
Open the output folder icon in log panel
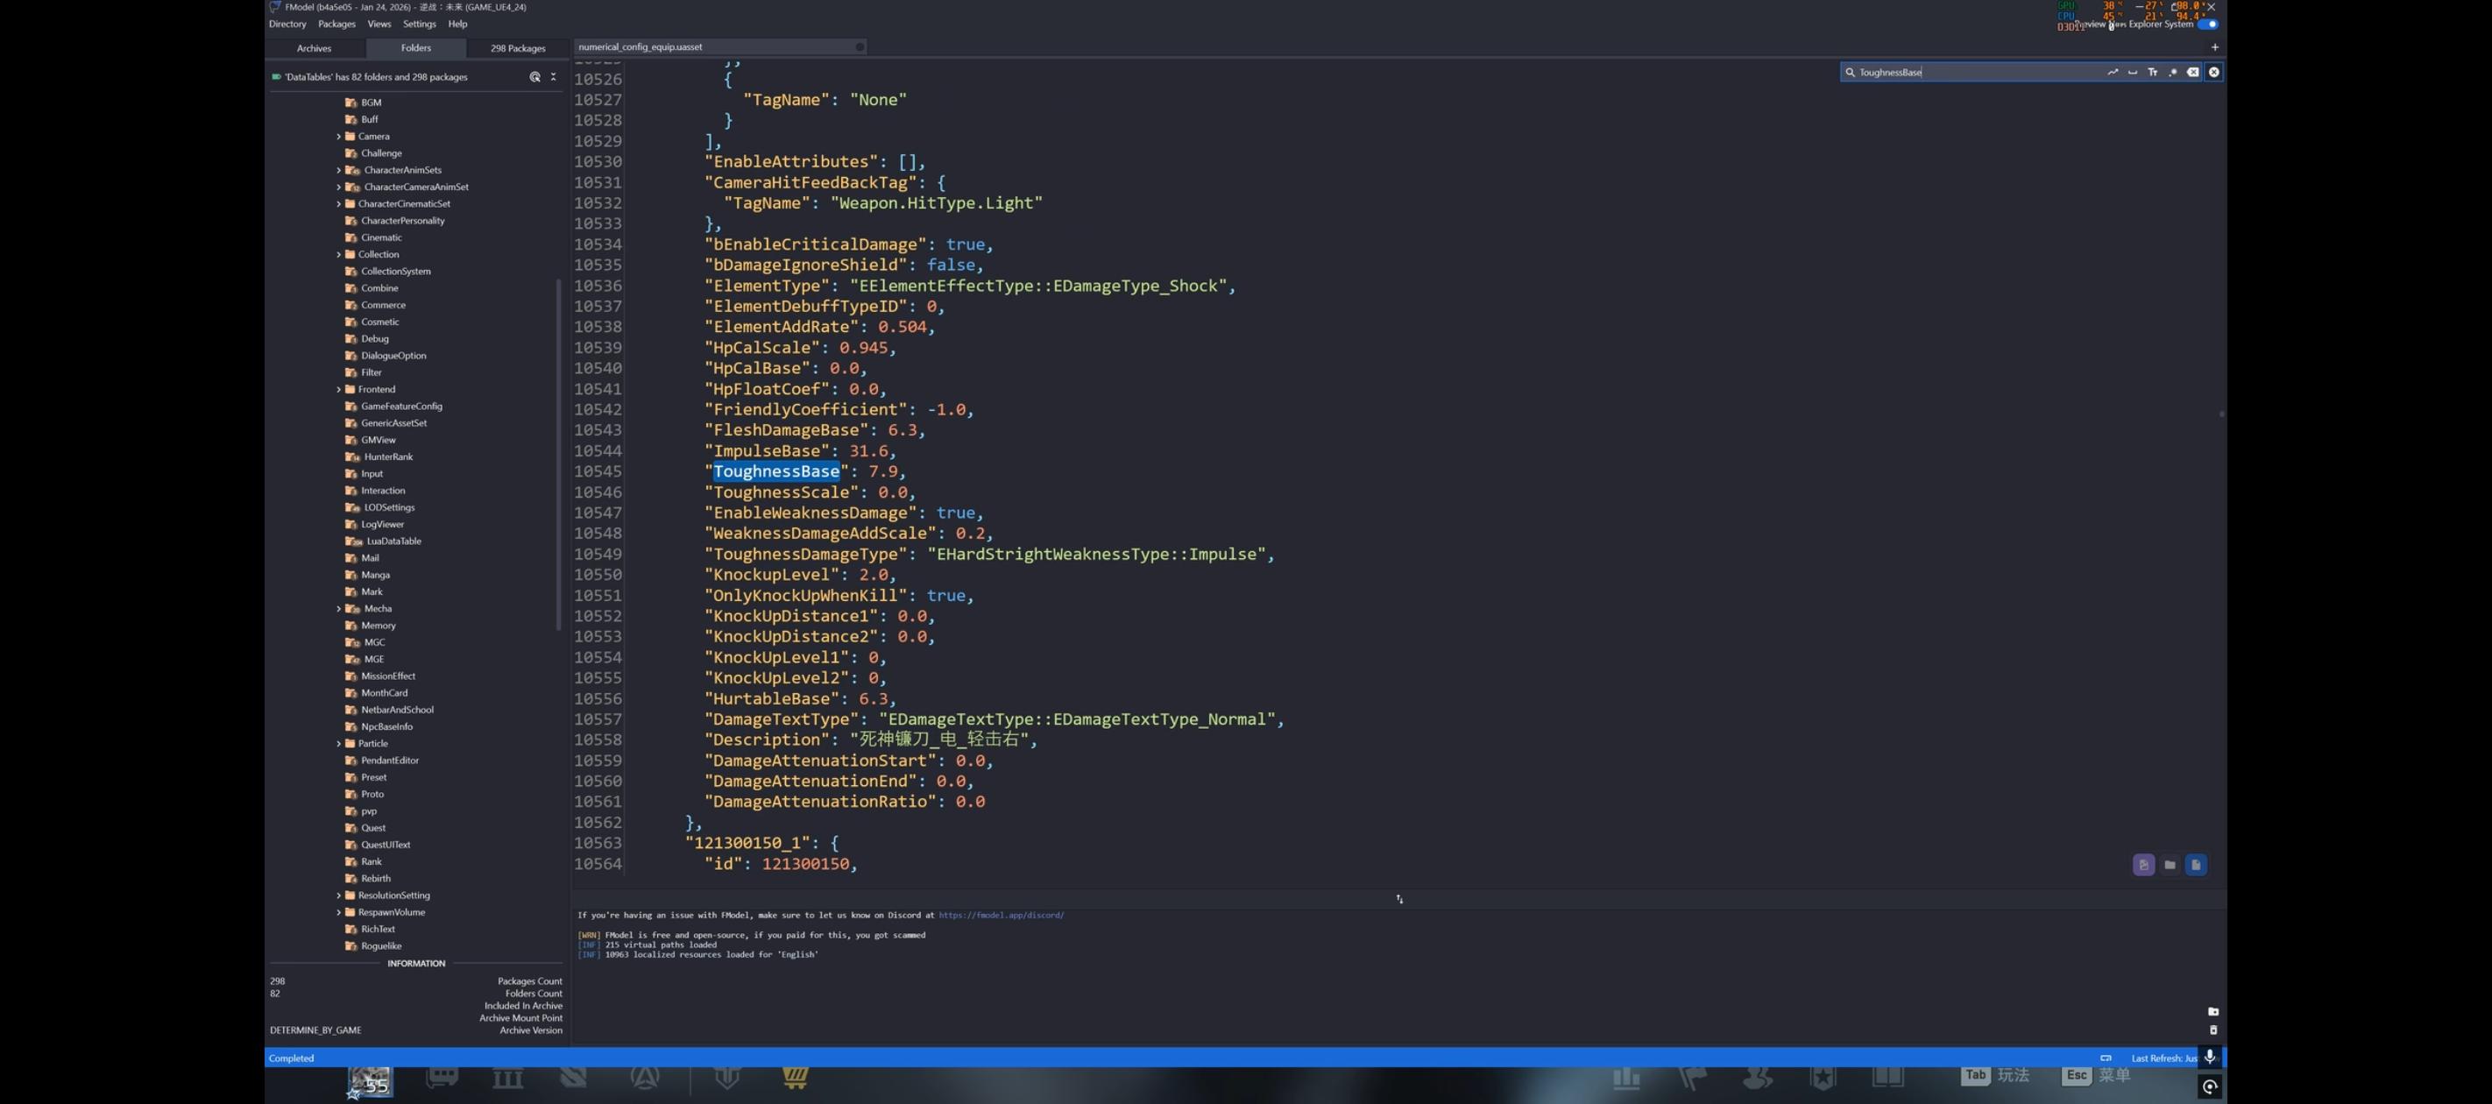coord(2212,1012)
